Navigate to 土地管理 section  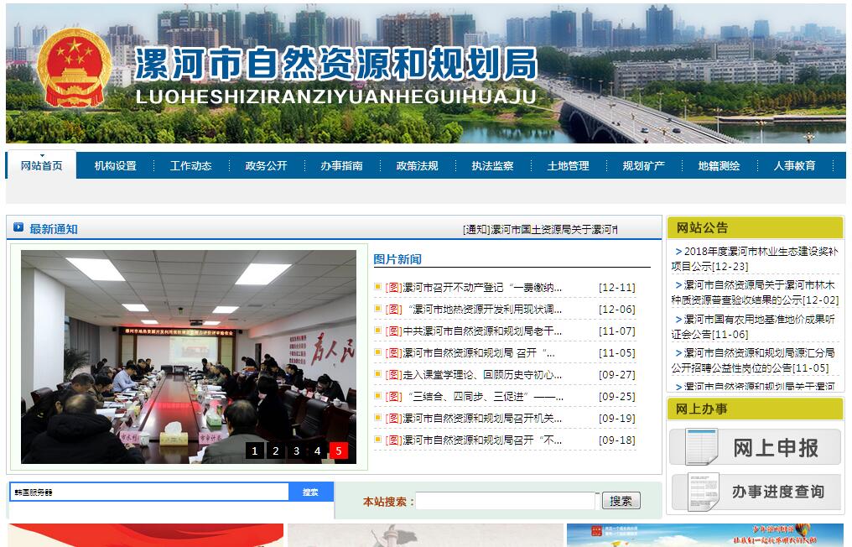[568, 166]
